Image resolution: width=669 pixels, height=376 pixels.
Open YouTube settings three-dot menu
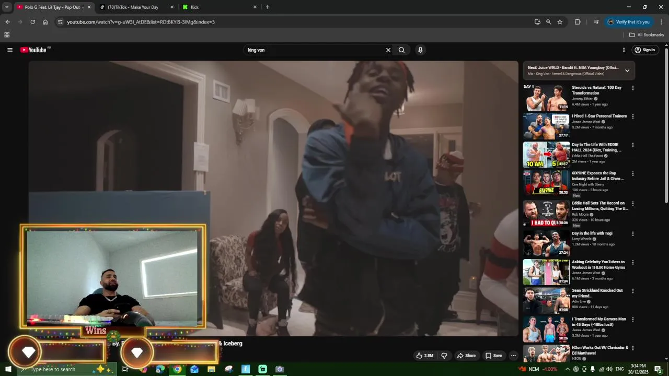pos(624,50)
